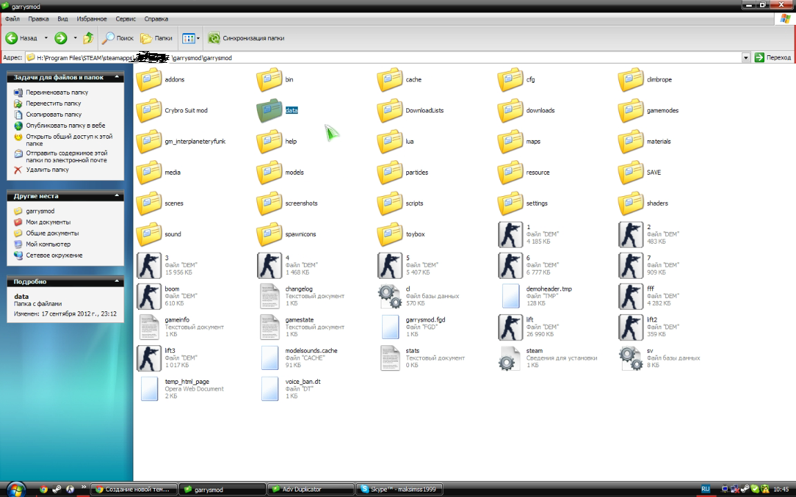This screenshot has width=796, height=497.
Task: Select the Crybro Suit mod folder icon
Action: [x=149, y=110]
